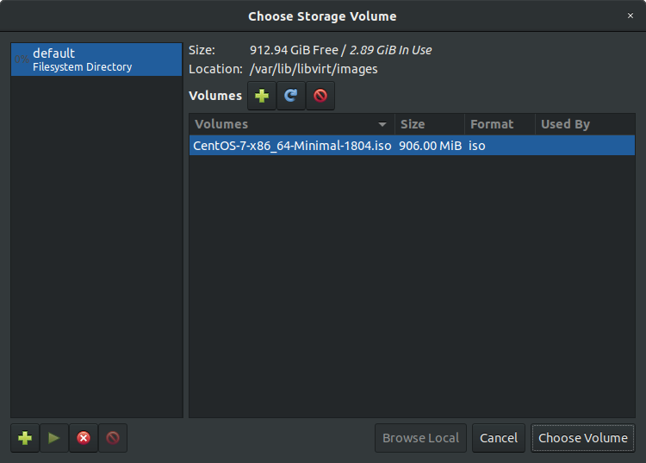Stop the storage pool with red X

[x=84, y=438]
